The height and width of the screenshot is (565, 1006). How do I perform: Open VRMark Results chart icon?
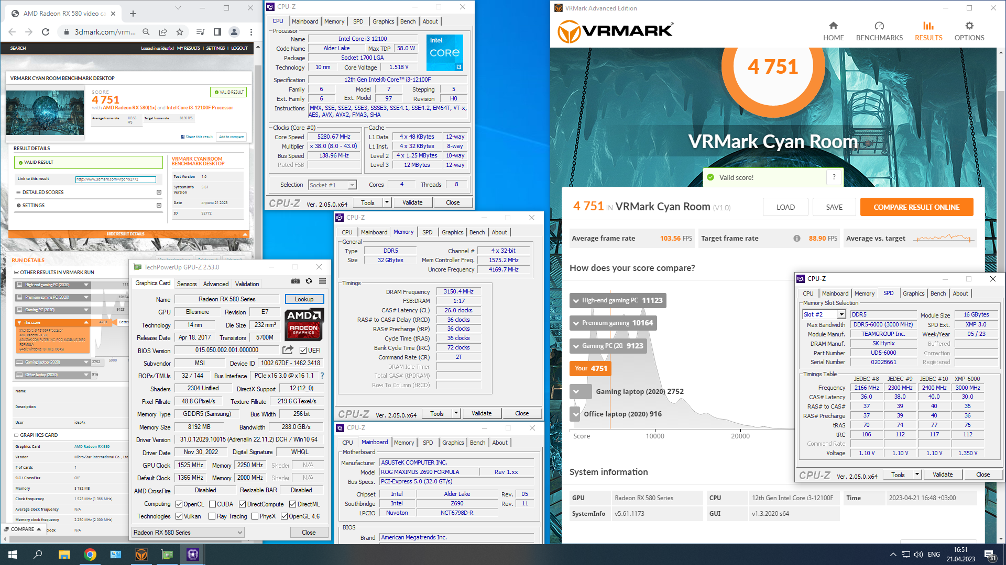[x=928, y=26]
